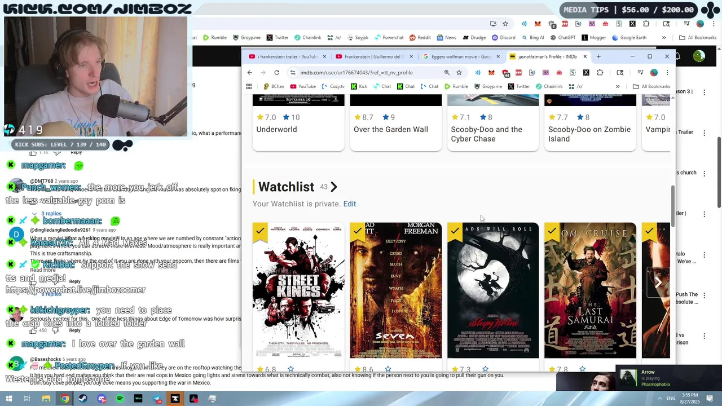Viewport: 722px width, 406px height.
Task: Open Scooby-Doo on Zombie Island title
Action: pos(589,134)
